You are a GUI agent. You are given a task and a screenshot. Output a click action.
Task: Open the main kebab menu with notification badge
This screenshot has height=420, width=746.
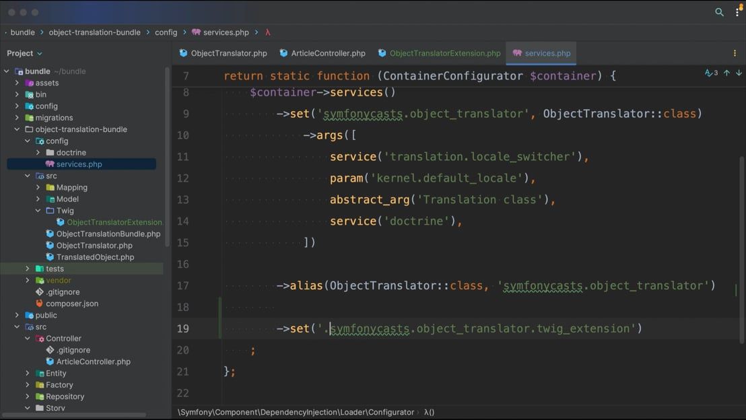[737, 11]
